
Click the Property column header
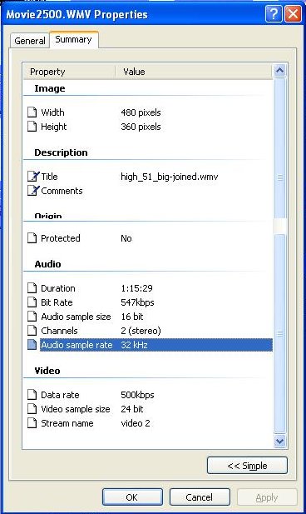[69, 72]
